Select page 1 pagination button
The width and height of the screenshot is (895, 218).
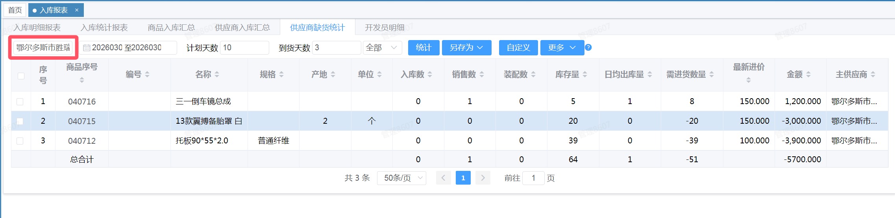point(463,178)
